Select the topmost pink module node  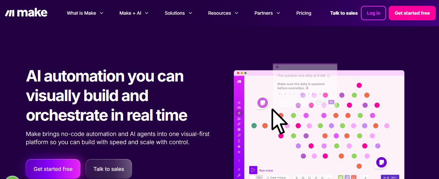359,85
